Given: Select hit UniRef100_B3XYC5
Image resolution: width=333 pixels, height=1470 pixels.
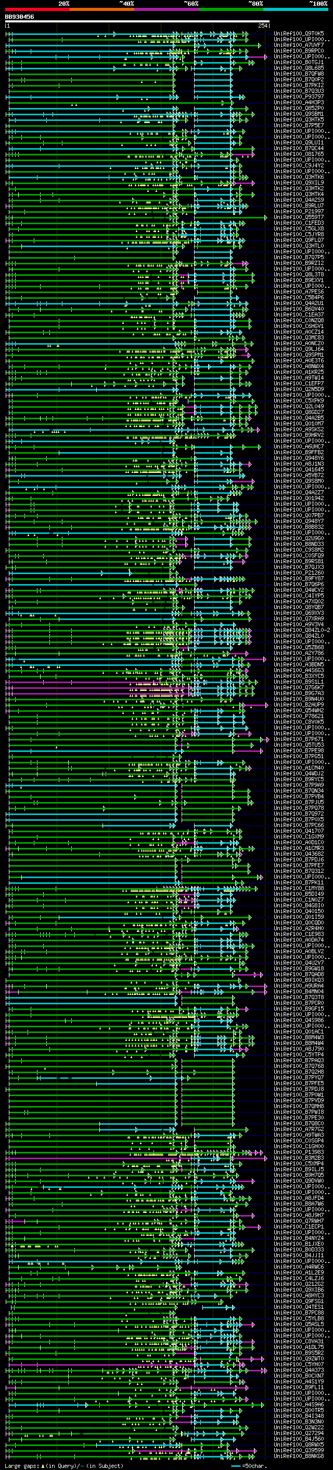Looking at the screenshot, I should click(x=299, y=676).
